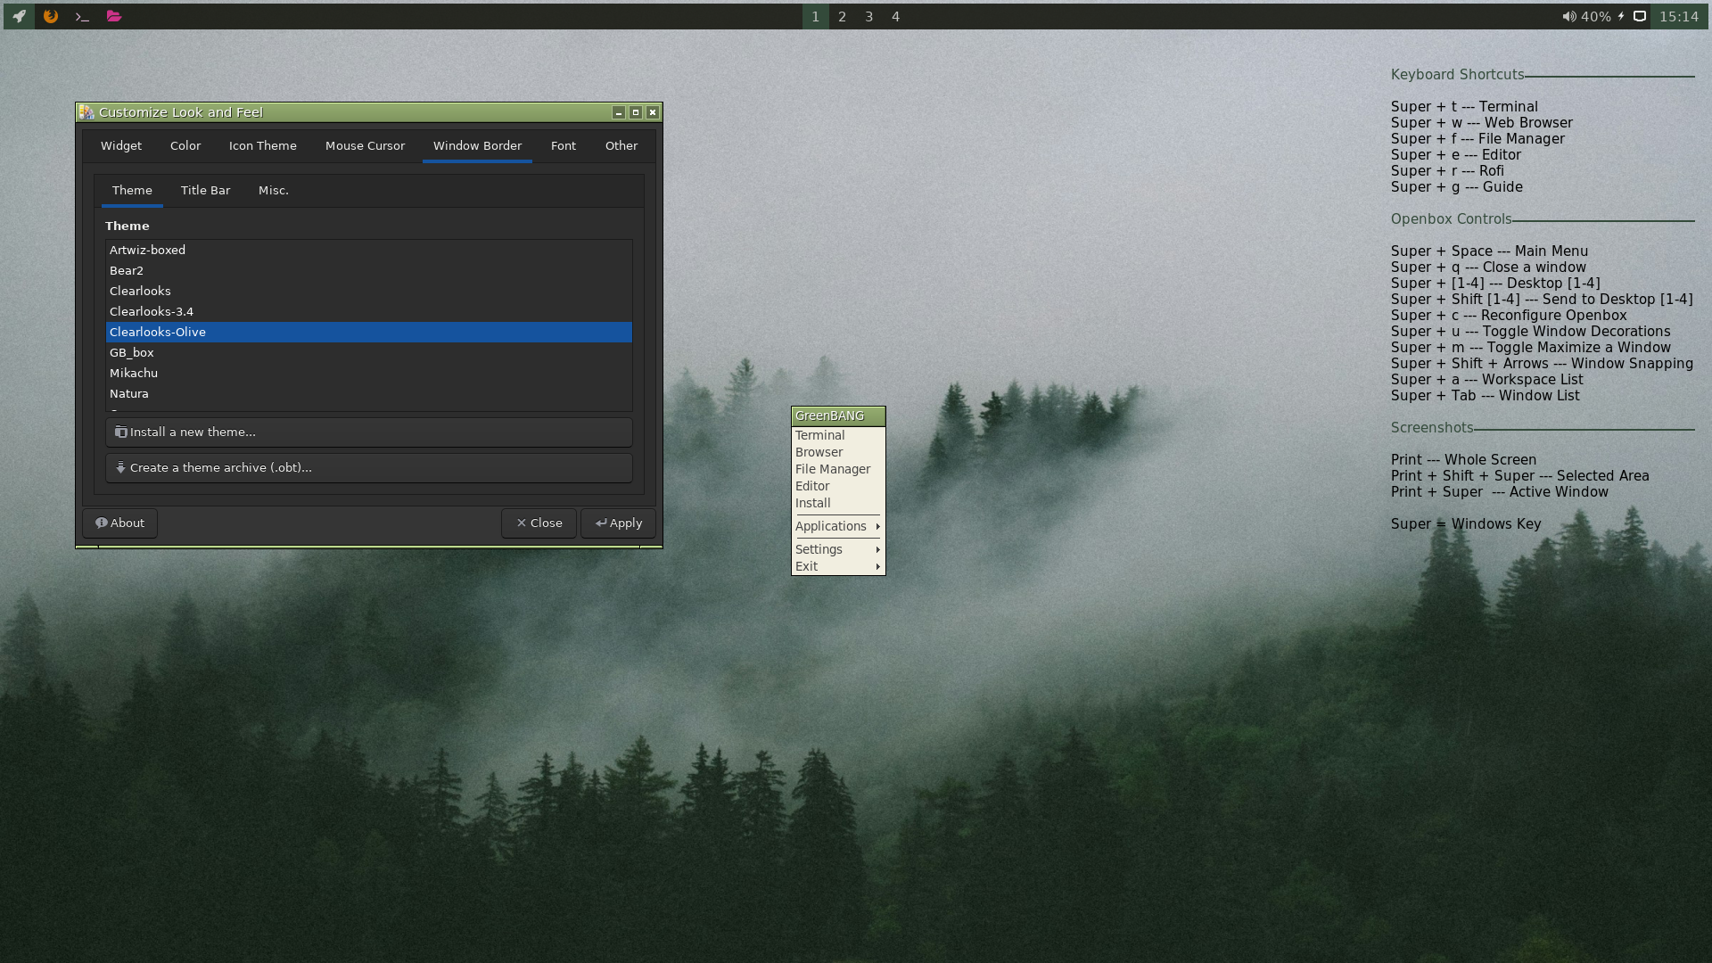Switch to workspace 3

(x=869, y=16)
